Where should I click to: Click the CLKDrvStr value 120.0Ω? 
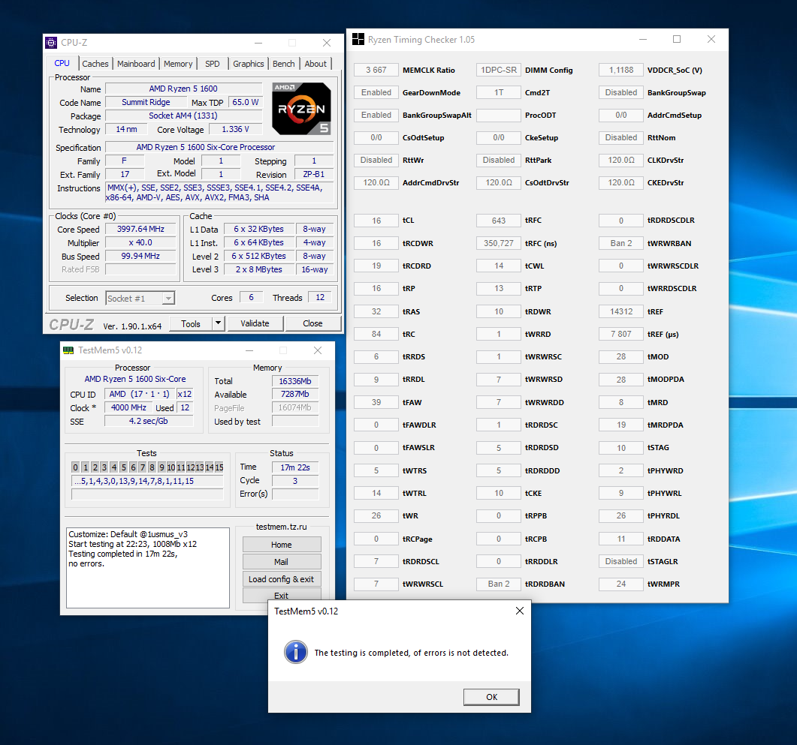621,160
